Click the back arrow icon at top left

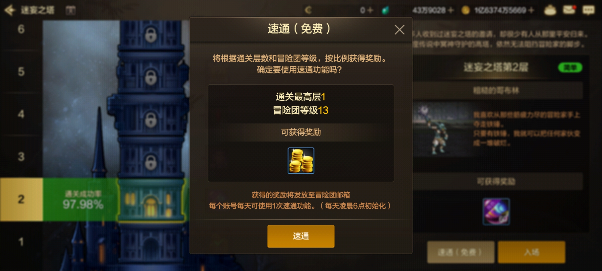[x=10, y=10]
